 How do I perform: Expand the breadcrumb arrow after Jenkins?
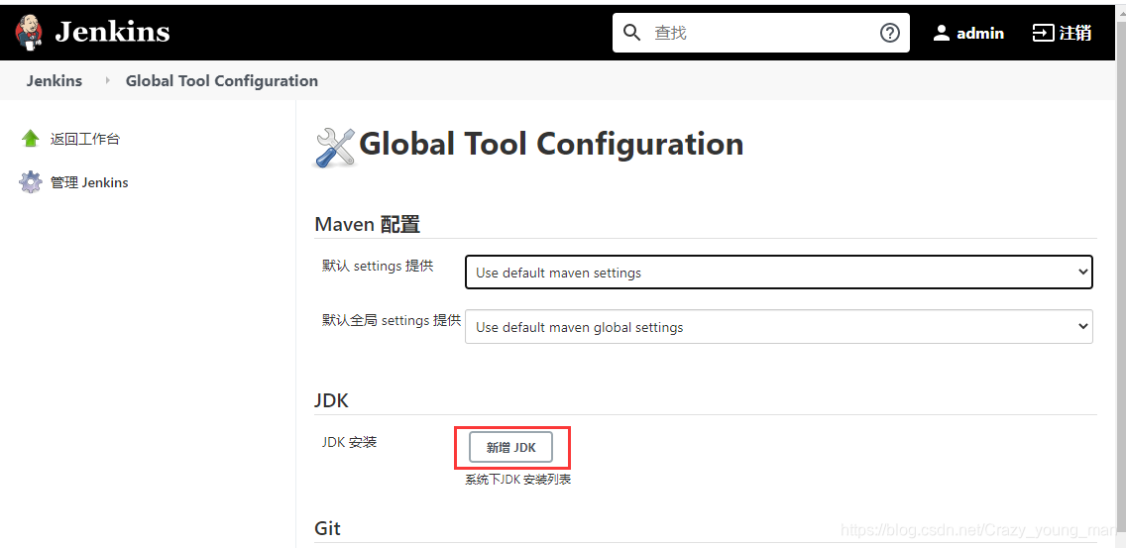point(108,80)
